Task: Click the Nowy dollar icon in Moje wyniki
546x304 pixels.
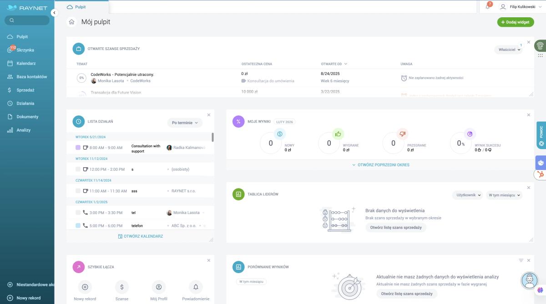Action: [x=280, y=134]
